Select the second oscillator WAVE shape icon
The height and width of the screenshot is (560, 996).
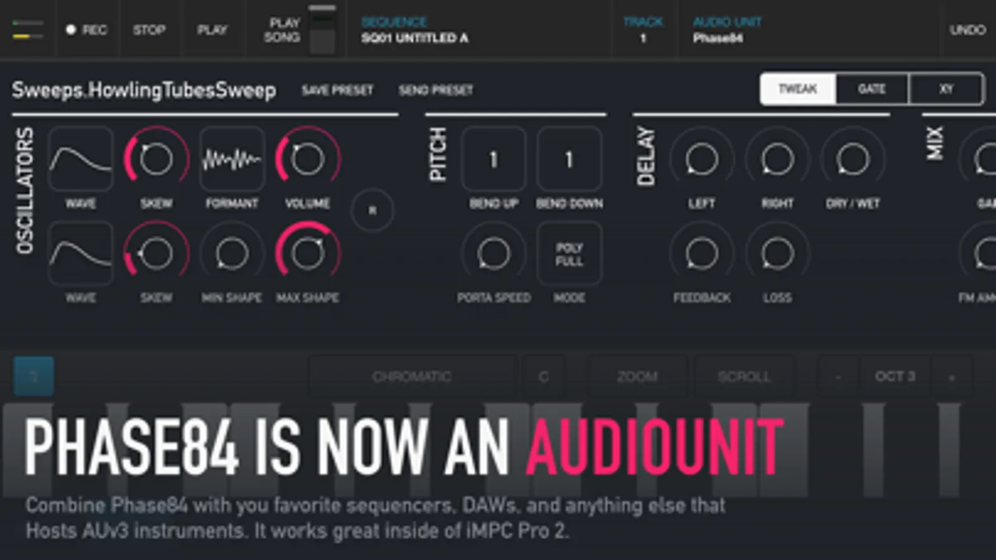pyautogui.click(x=80, y=253)
